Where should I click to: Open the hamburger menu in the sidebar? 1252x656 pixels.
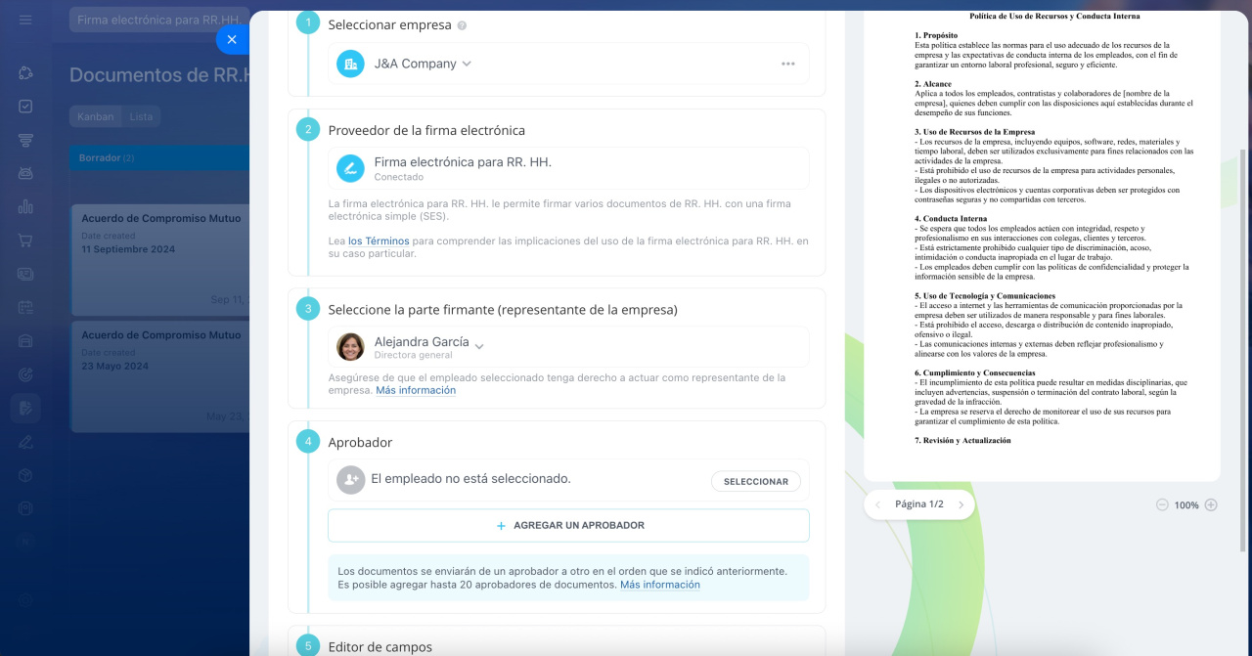point(25,20)
